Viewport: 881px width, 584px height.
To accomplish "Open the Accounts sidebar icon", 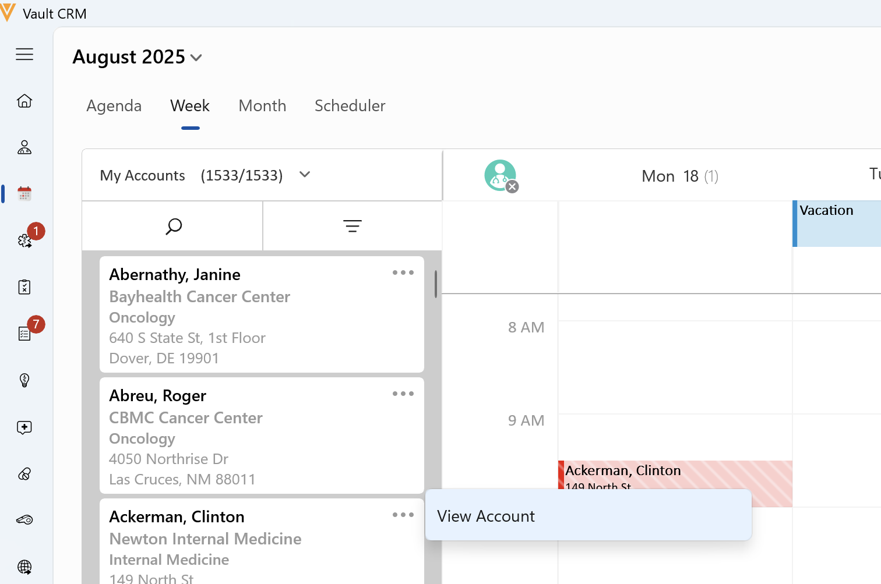I will (24, 147).
